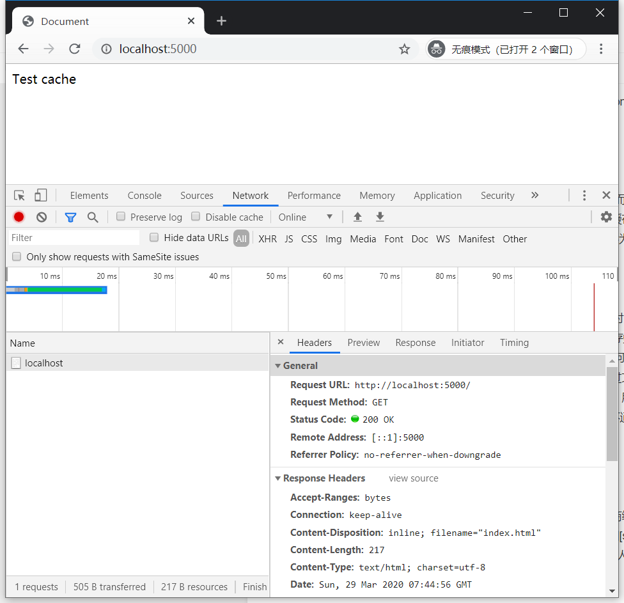
Task: Open the Response tab of request
Action: (x=416, y=343)
